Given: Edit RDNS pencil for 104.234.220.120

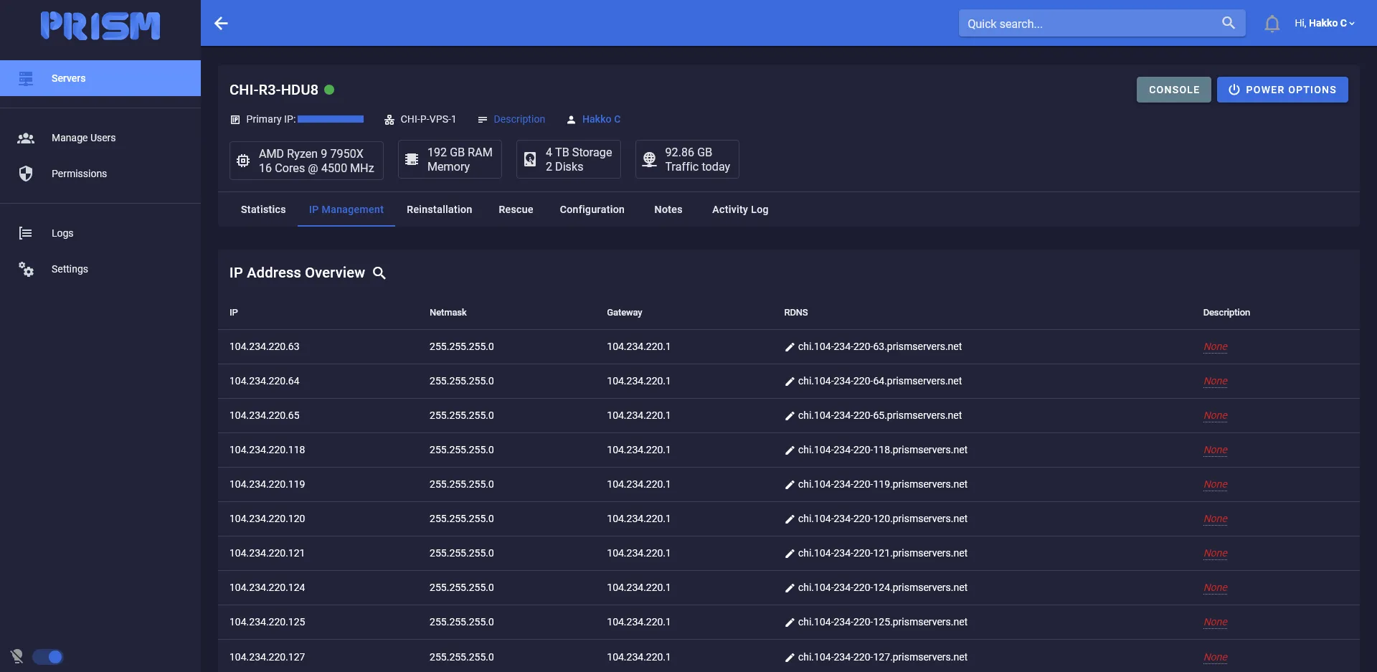Looking at the screenshot, I should point(790,519).
